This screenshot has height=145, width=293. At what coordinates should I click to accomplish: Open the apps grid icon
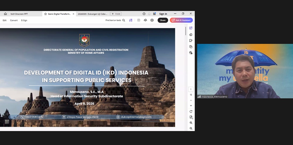click(x=154, y=14)
